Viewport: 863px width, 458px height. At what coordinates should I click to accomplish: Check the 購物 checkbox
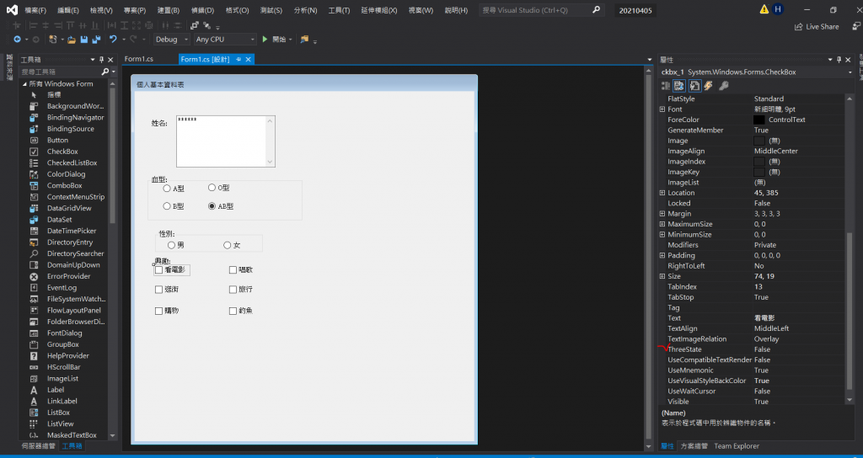tap(158, 311)
